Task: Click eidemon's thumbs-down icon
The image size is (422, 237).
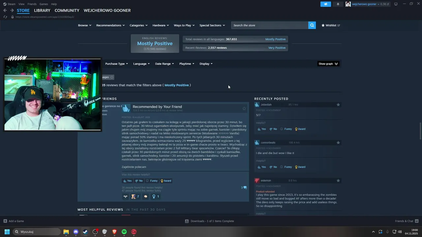Action: 257,180
